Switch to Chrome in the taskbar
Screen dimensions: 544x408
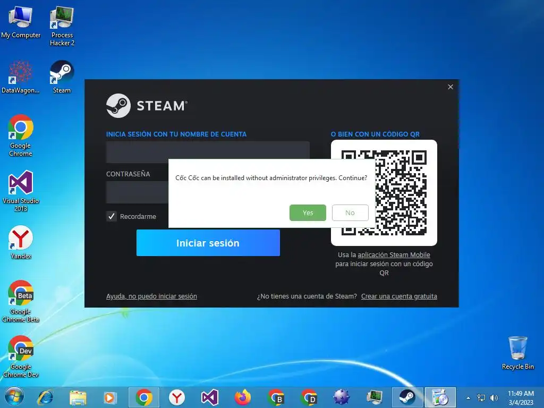[x=144, y=397]
